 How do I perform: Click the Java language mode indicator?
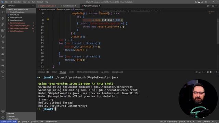[199, 122]
